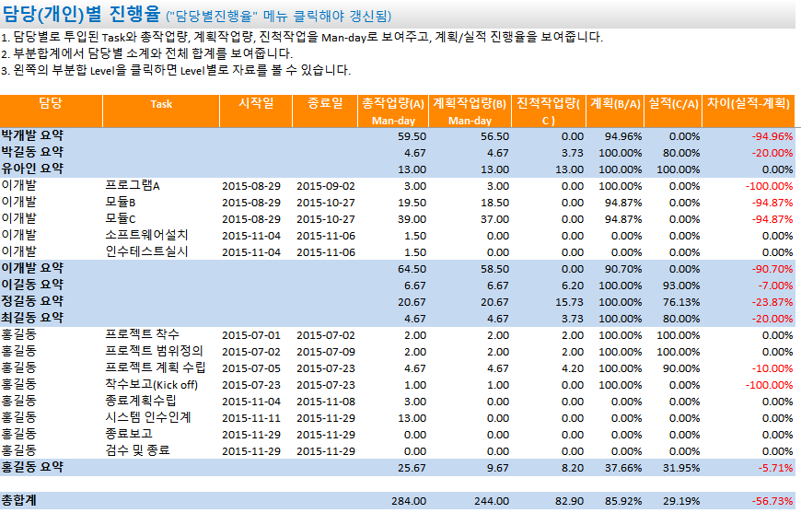Click the 시작일 column header
The height and width of the screenshot is (513, 801).
coord(256,111)
